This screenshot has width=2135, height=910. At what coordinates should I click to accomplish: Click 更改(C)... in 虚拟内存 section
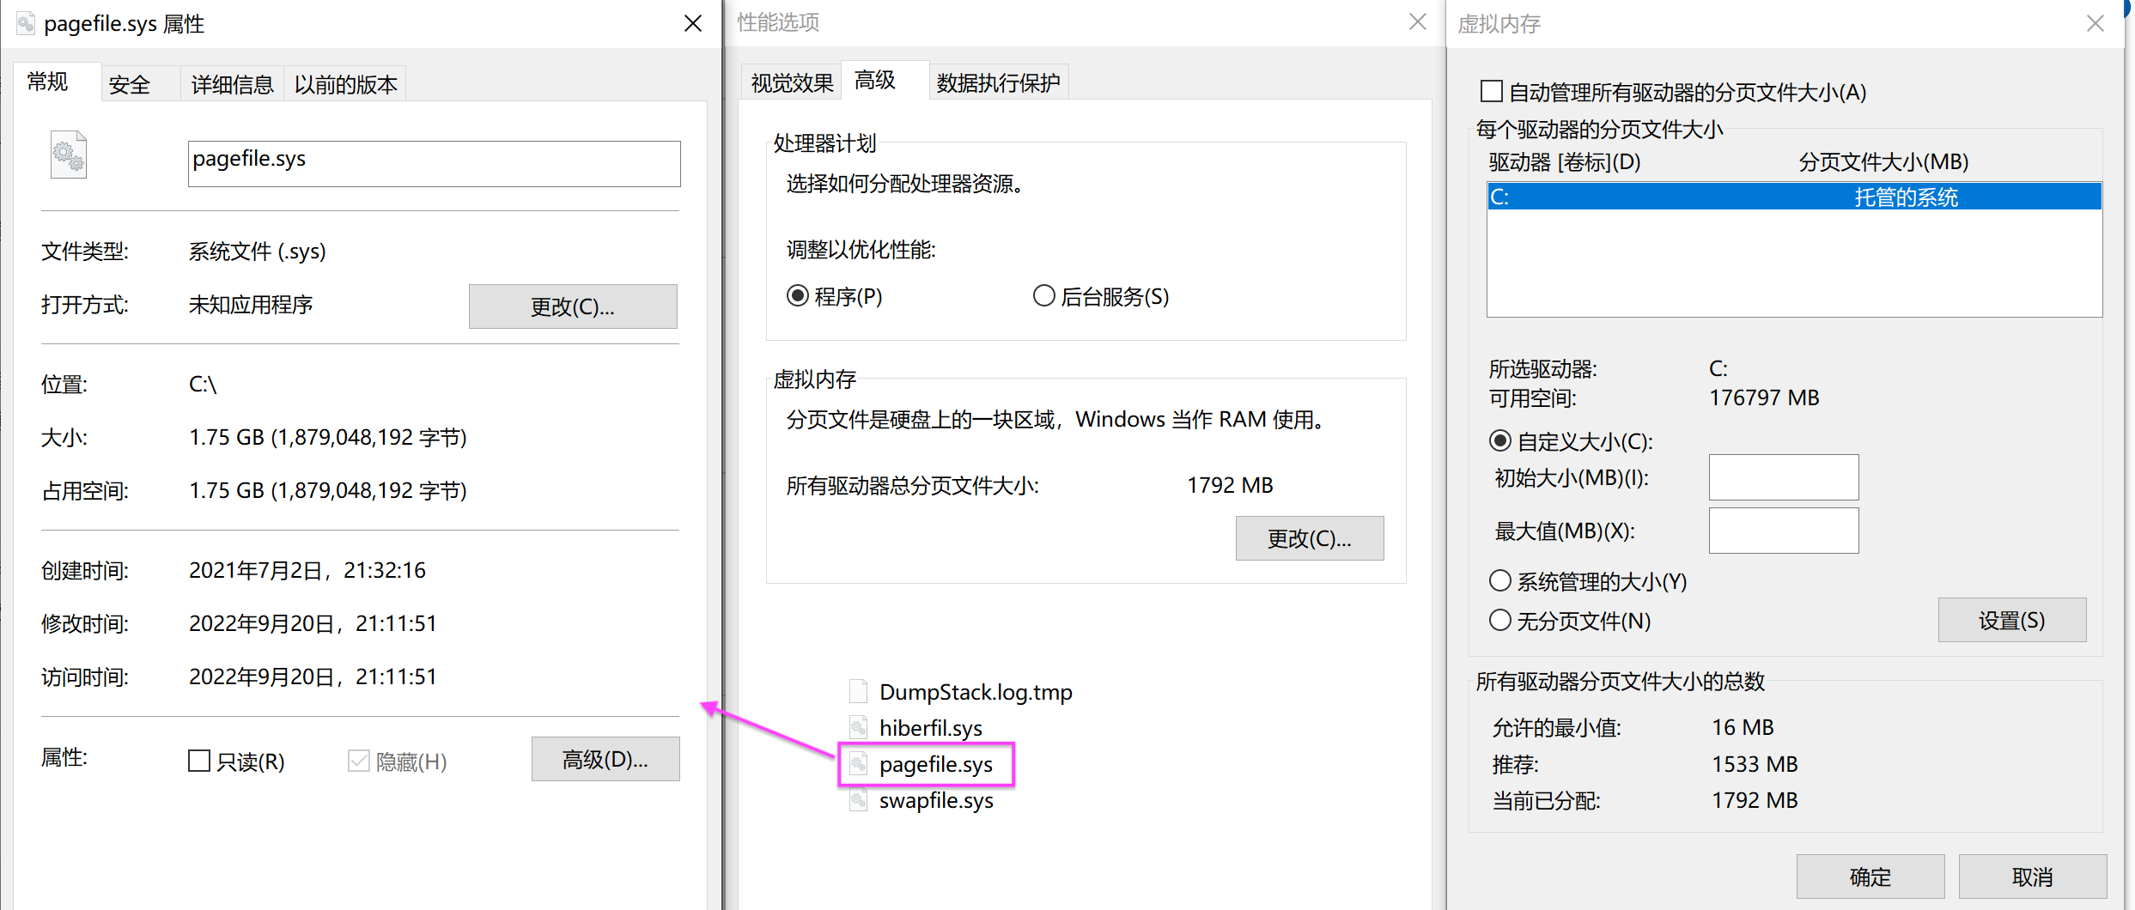click(x=1310, y=538)
